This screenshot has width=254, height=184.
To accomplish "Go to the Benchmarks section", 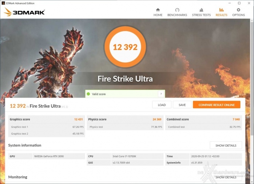I will 177,12.
